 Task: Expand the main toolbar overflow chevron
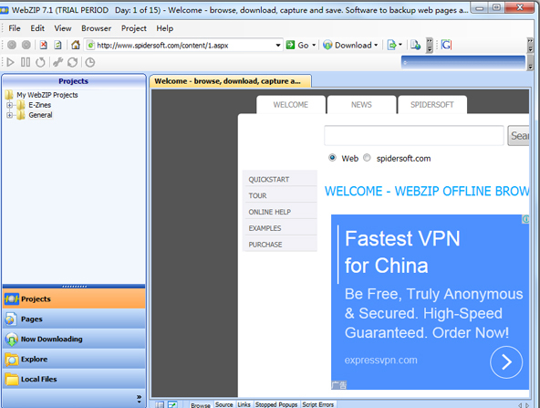click(x=429, y=45)
